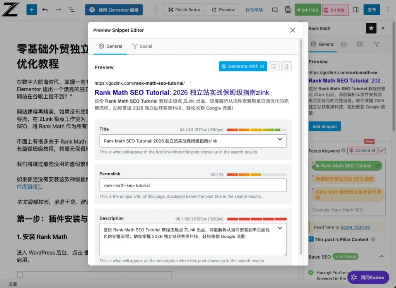Click Generate With AI button

tap(243, 67)
